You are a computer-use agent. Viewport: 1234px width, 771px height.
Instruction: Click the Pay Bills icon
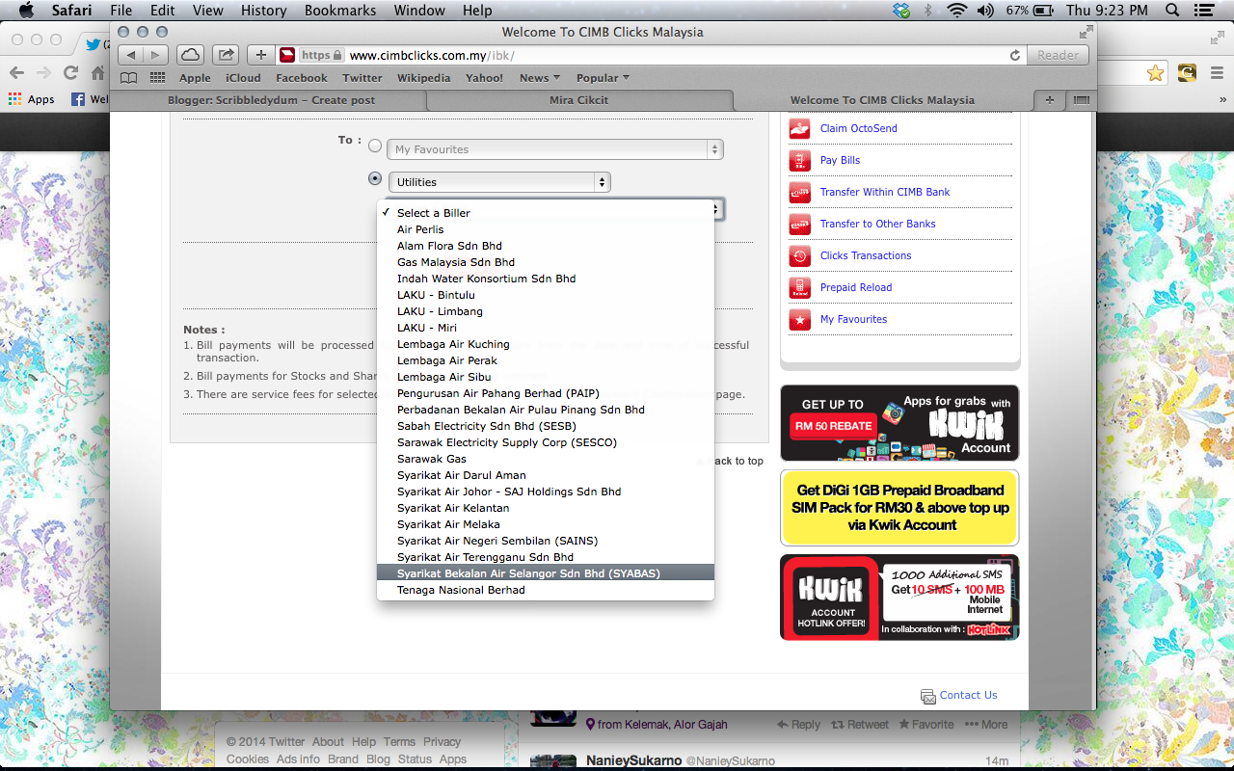tap(799, 161)
